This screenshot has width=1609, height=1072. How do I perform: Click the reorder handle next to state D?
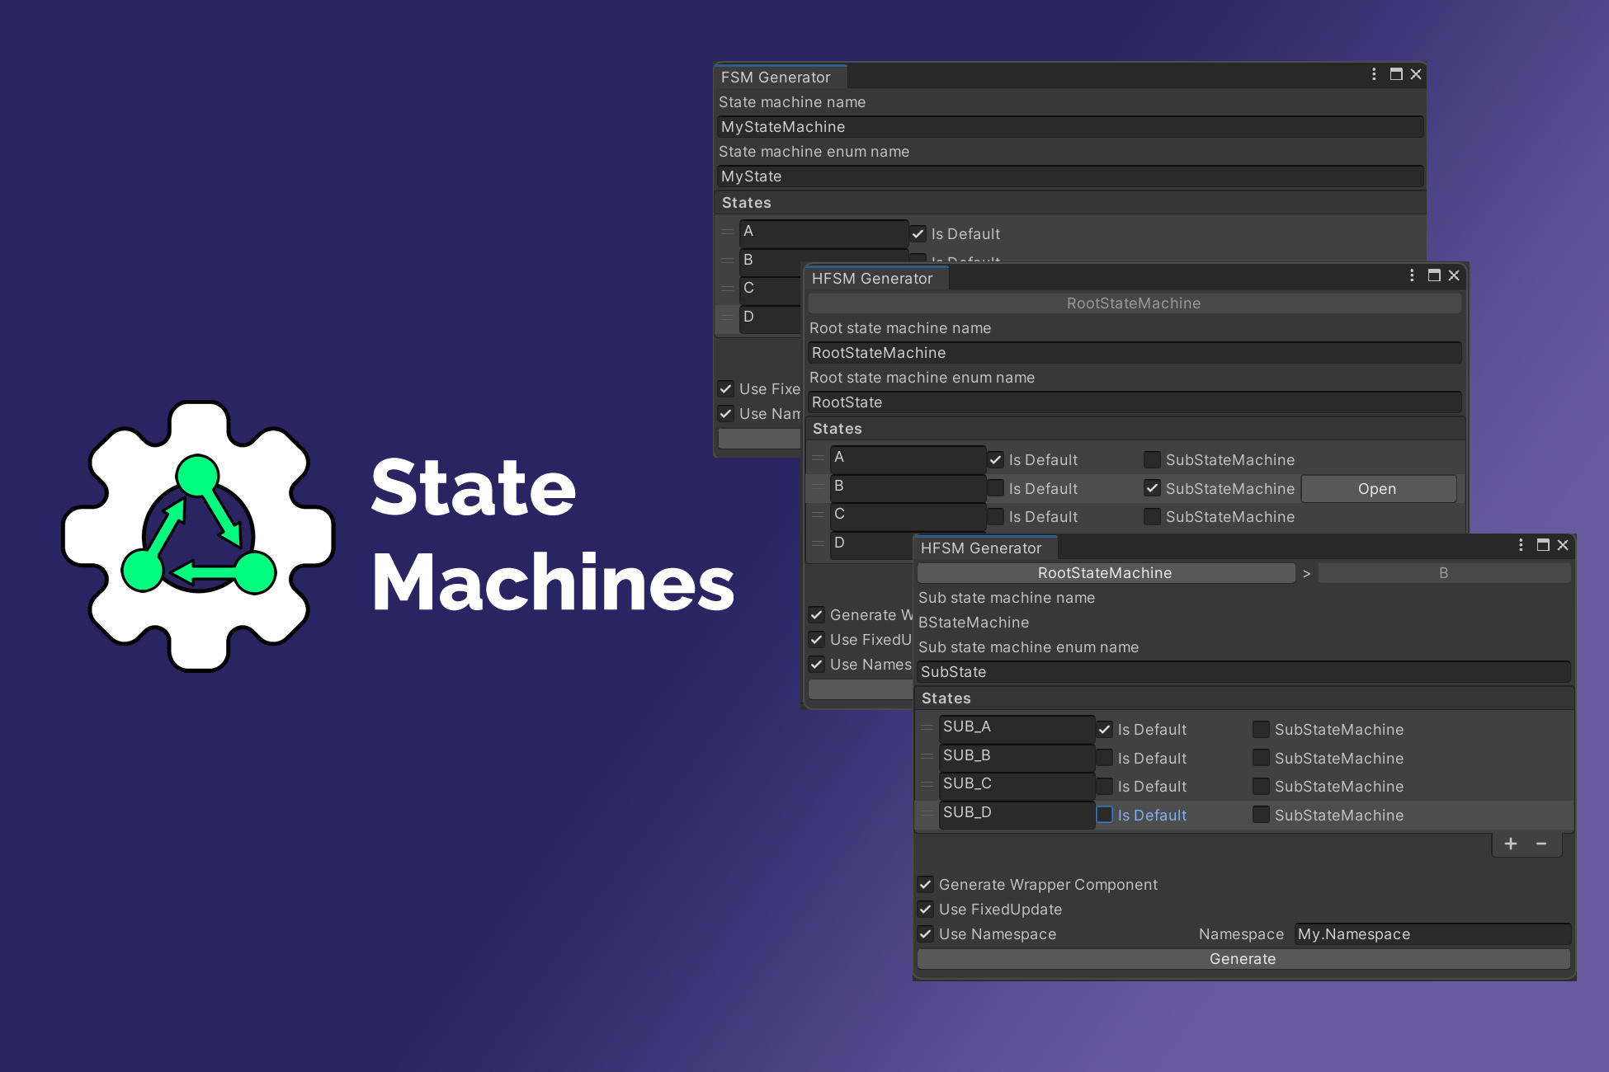click(727, 317)
